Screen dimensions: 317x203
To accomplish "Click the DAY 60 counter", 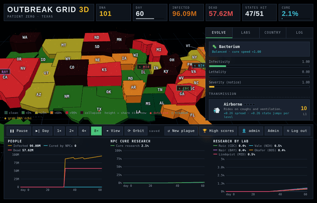I will (150, 12).
